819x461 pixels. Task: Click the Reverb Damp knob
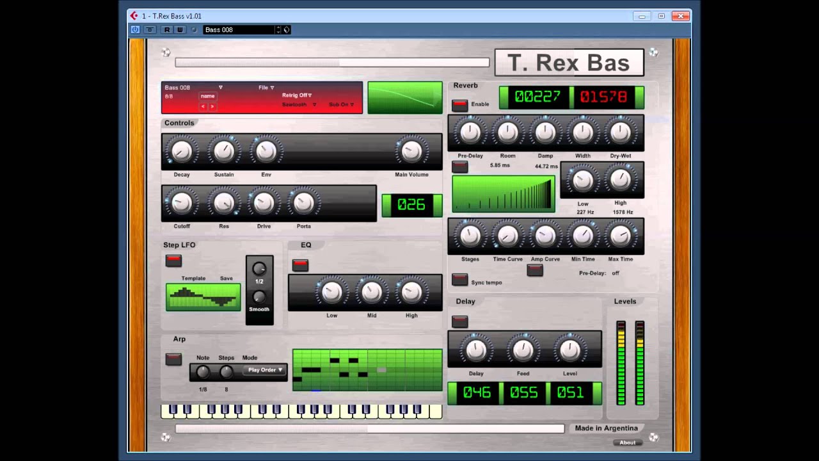pyautogui.click(x=545, y=133)
